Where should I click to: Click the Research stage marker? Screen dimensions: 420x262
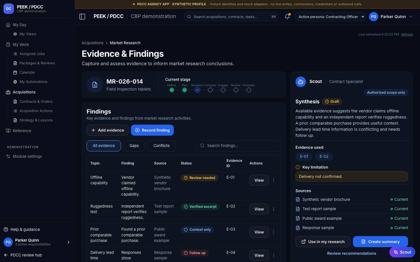tap(197, 90)
